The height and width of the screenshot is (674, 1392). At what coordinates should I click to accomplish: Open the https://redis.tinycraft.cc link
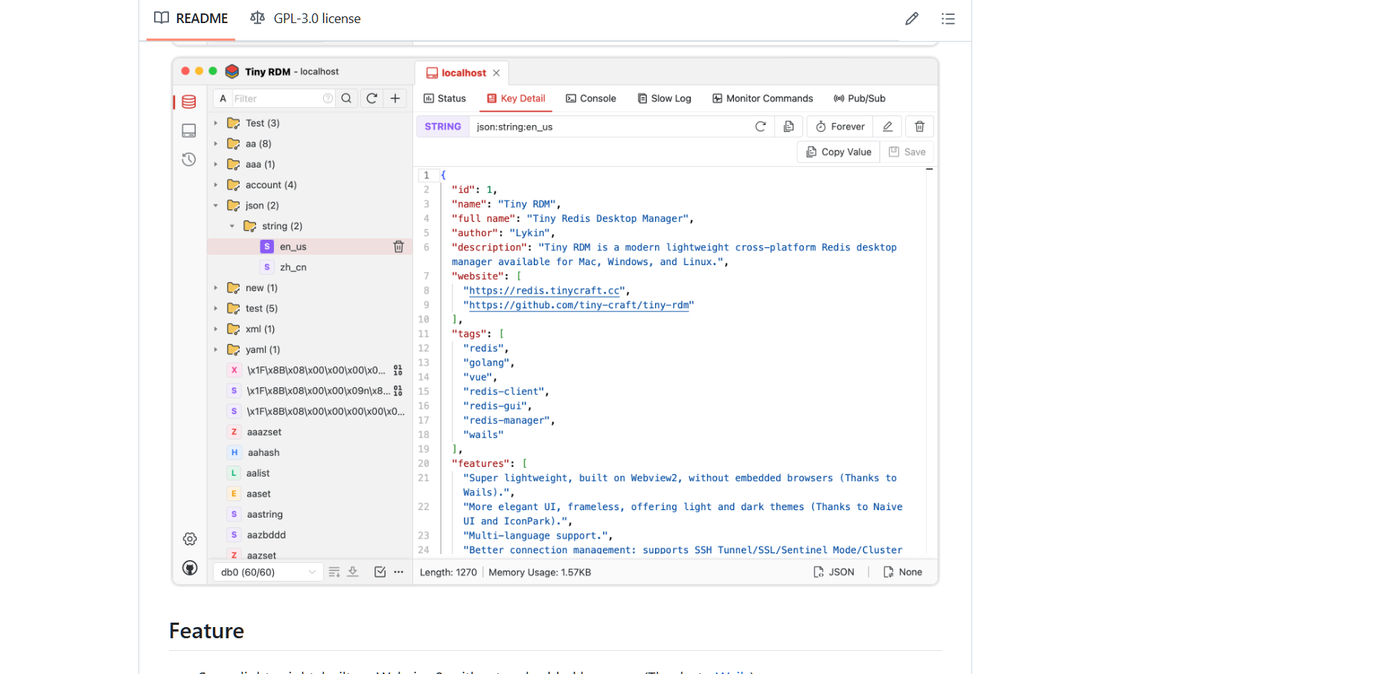point(545,290)
